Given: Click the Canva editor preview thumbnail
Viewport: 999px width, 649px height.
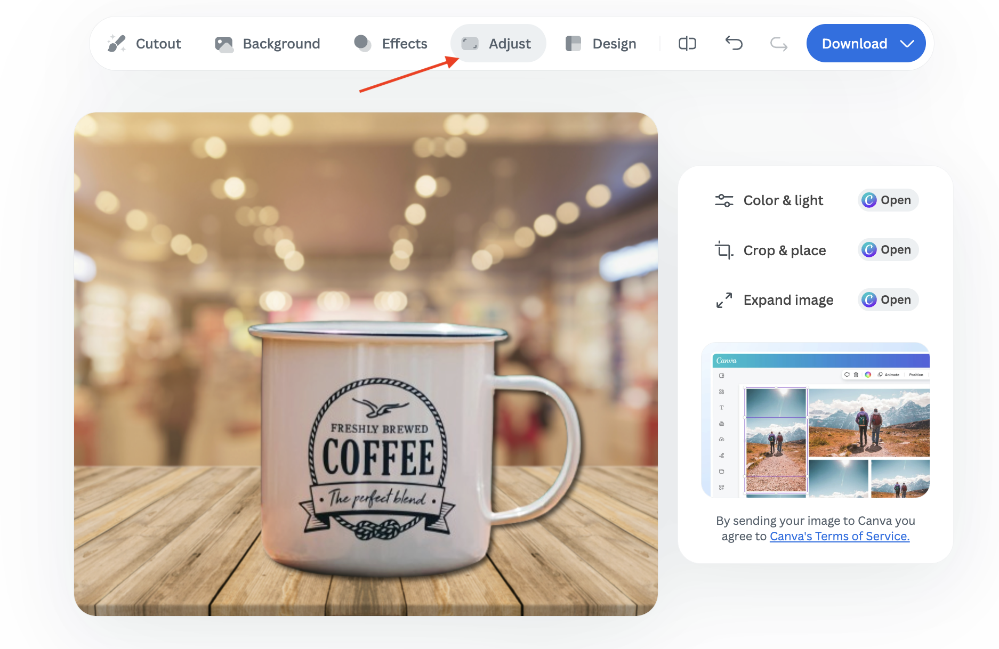Looking at the screenshot, I should click(x=815, y=420).
